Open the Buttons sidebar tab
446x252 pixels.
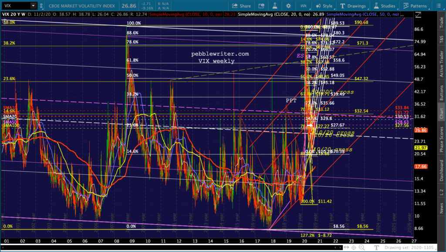tap(442, 93)
